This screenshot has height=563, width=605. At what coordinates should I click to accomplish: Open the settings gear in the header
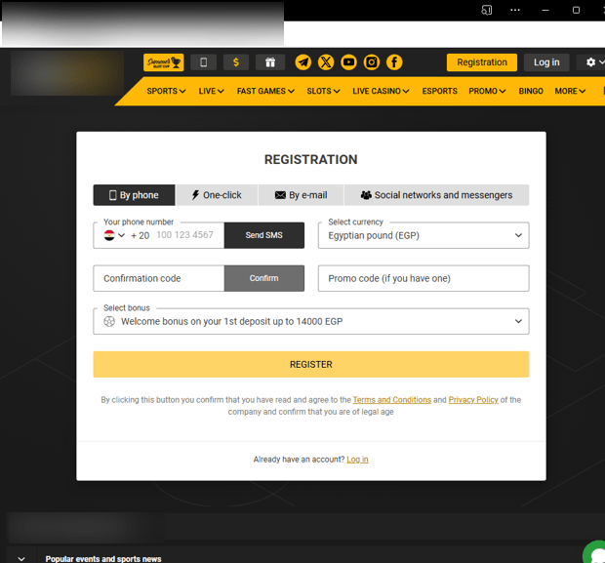(590, 62)
